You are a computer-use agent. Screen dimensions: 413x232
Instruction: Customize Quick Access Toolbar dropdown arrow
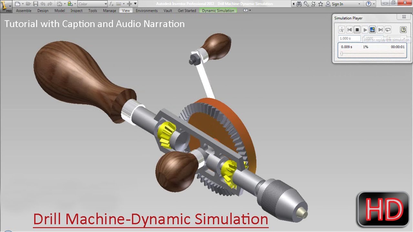point(136,4)
